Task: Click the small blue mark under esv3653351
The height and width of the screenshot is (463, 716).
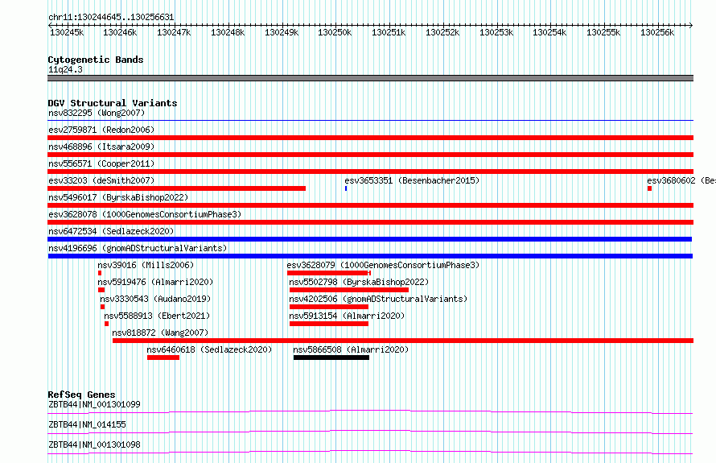Action: (346, 188)
